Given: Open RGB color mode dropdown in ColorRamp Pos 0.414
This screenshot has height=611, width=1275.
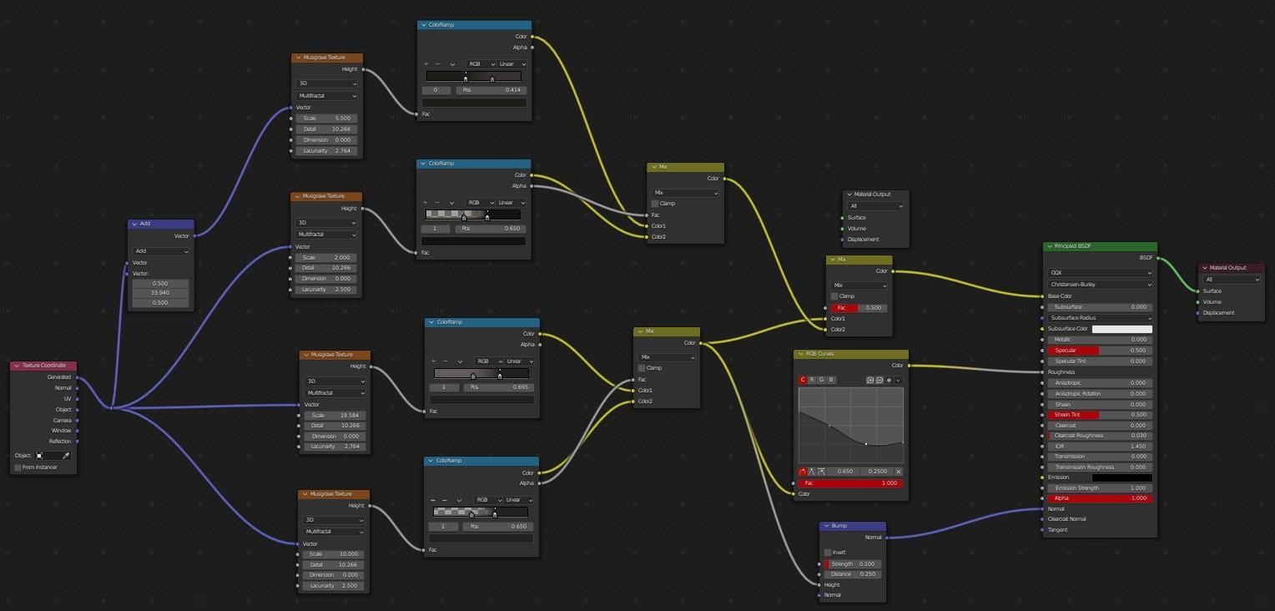Looking at the screenshot, I should [480, 64].
